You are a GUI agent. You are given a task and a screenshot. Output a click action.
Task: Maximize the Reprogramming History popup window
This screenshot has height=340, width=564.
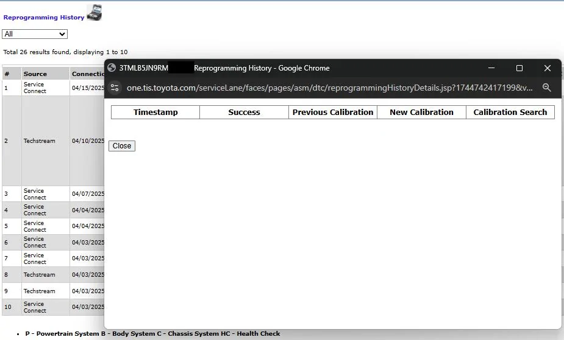click(519, 68)
